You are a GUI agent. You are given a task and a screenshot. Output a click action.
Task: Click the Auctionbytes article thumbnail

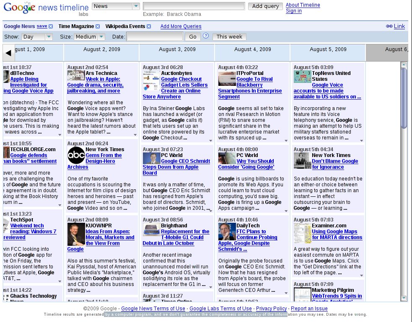[151, 80]
